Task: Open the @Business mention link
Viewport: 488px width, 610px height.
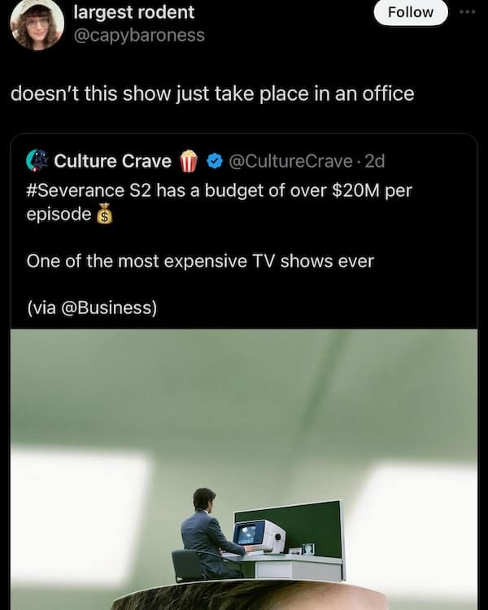Action: (107, 307)
